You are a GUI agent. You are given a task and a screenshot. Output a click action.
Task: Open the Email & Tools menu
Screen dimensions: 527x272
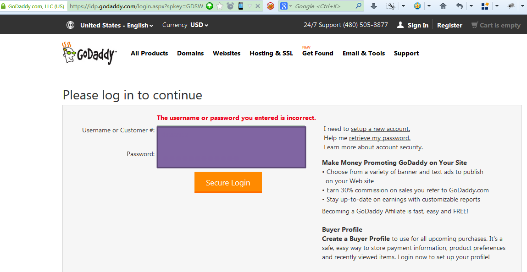click(364, 53)
